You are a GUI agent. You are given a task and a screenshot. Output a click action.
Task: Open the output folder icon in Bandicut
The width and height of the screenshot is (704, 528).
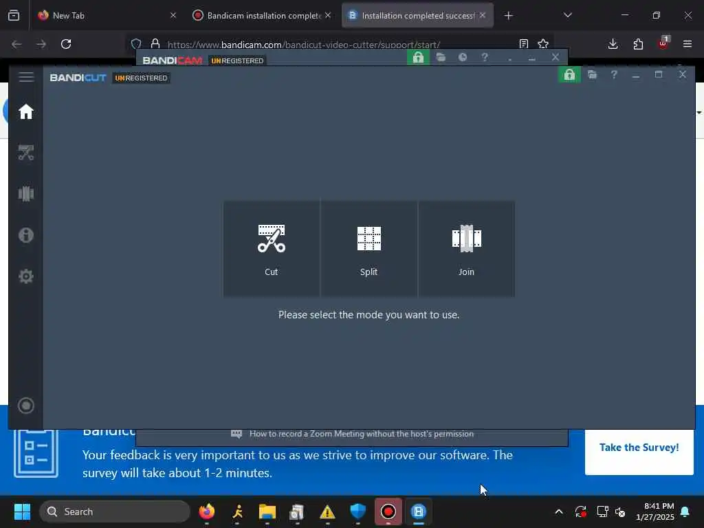(592, 74)
